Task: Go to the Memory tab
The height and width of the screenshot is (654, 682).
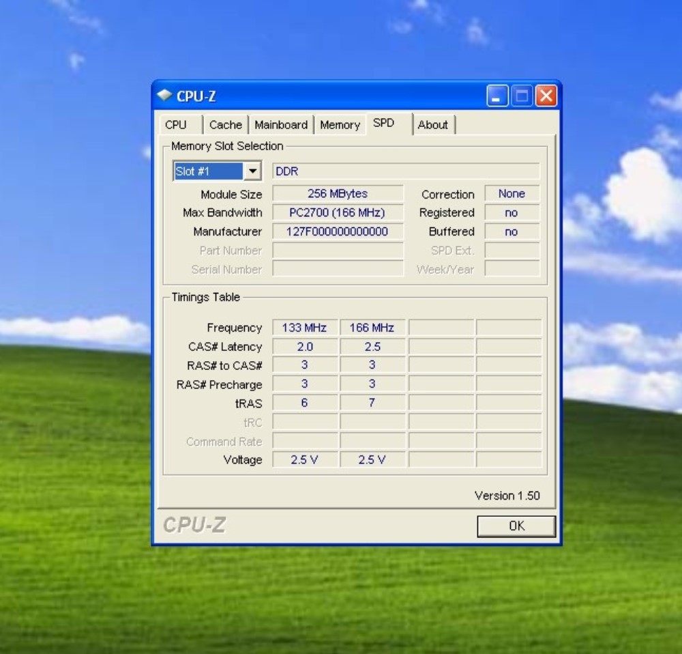Action: (340, 125)
